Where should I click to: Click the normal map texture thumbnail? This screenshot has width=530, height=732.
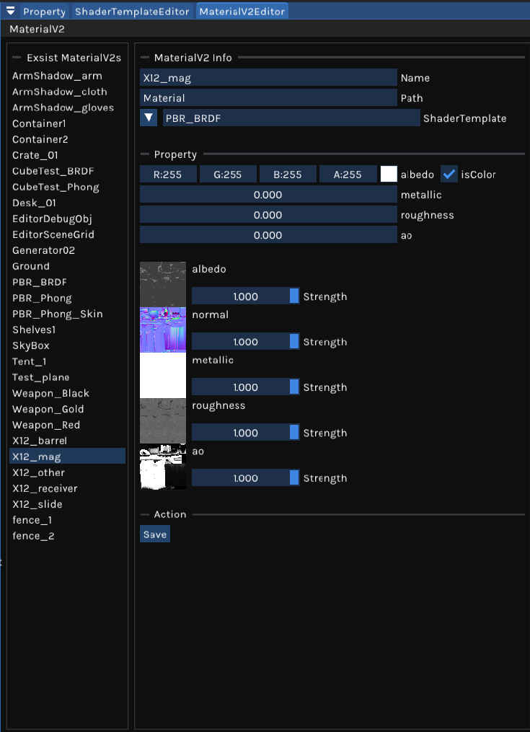(x=163, y=330)
